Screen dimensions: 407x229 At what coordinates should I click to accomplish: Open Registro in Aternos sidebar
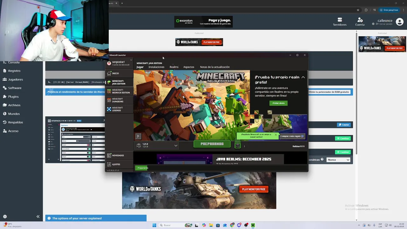point(14,71)
